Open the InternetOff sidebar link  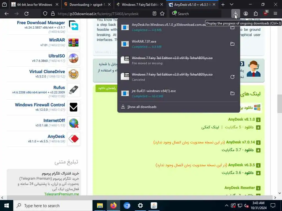pos(54,120)
